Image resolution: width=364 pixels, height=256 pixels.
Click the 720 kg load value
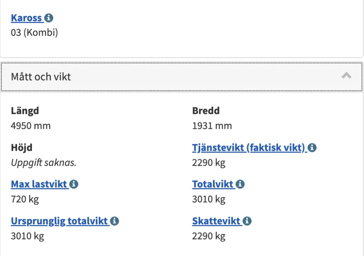(x=25, y=199)
